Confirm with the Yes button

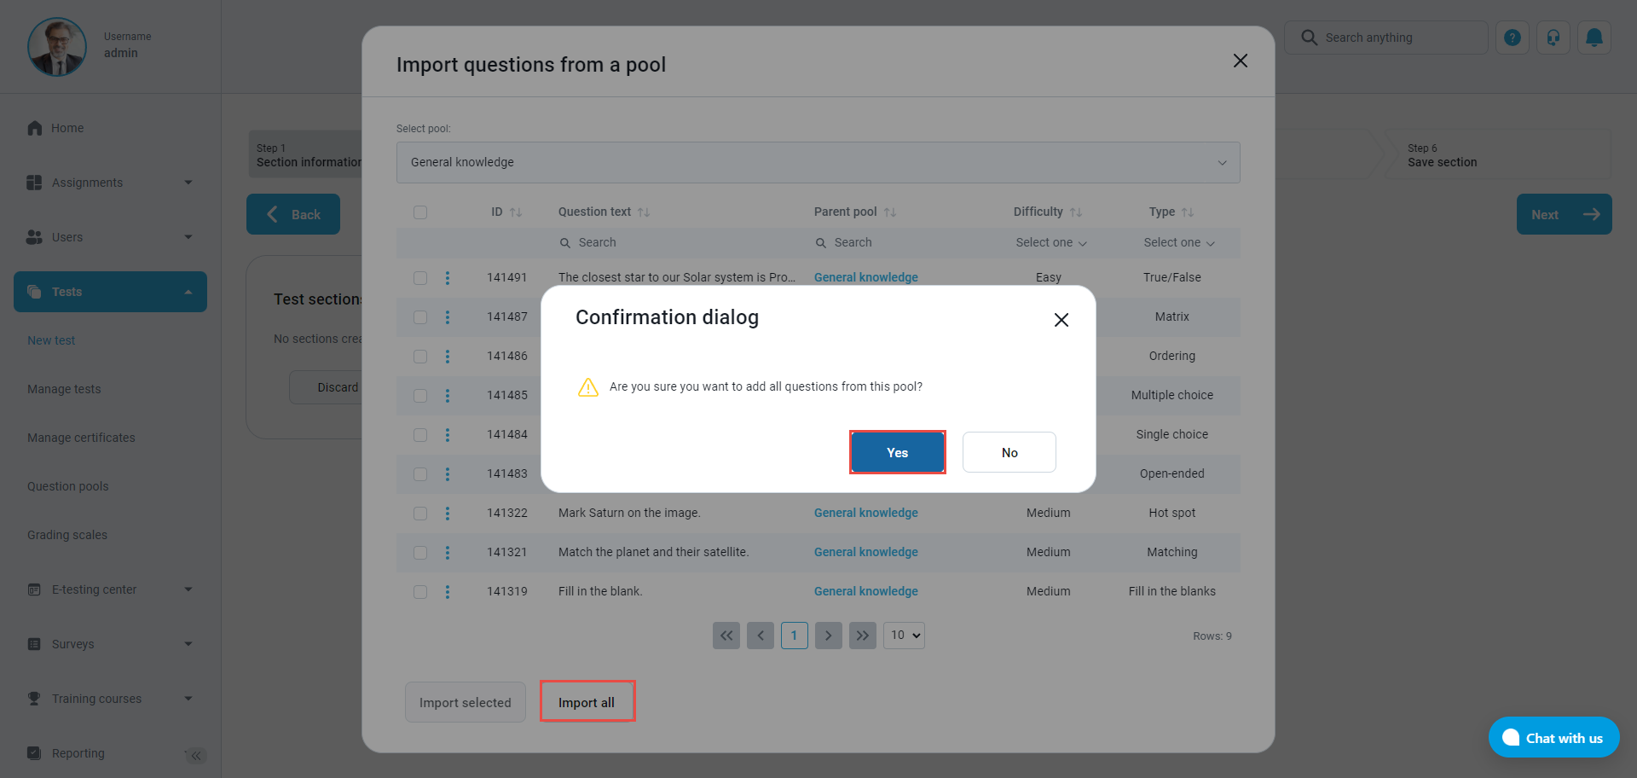[x=897, y=452]
